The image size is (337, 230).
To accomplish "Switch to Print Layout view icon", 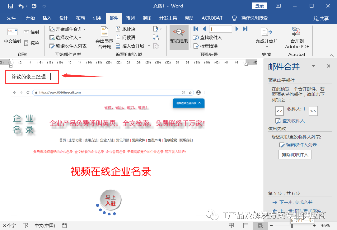I will coord(246,226).
